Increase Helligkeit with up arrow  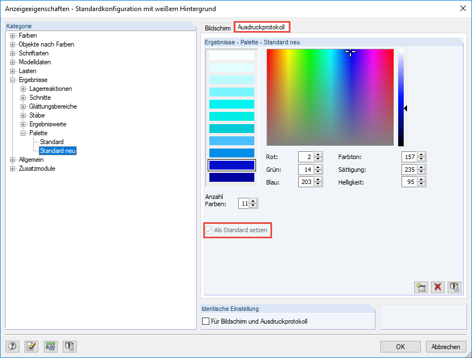(x=421, y=180)
